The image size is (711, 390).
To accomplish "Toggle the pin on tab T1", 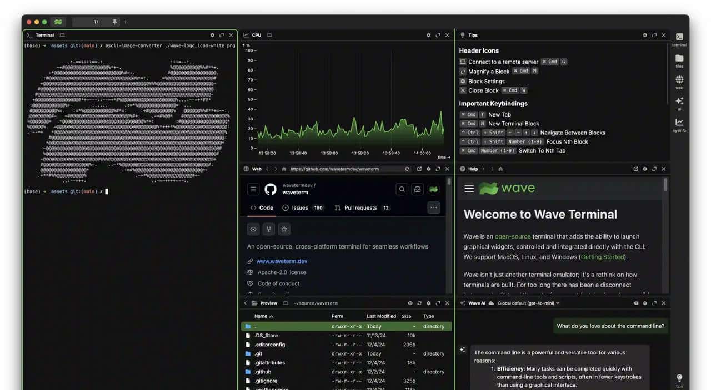I will tap(114, 22).
